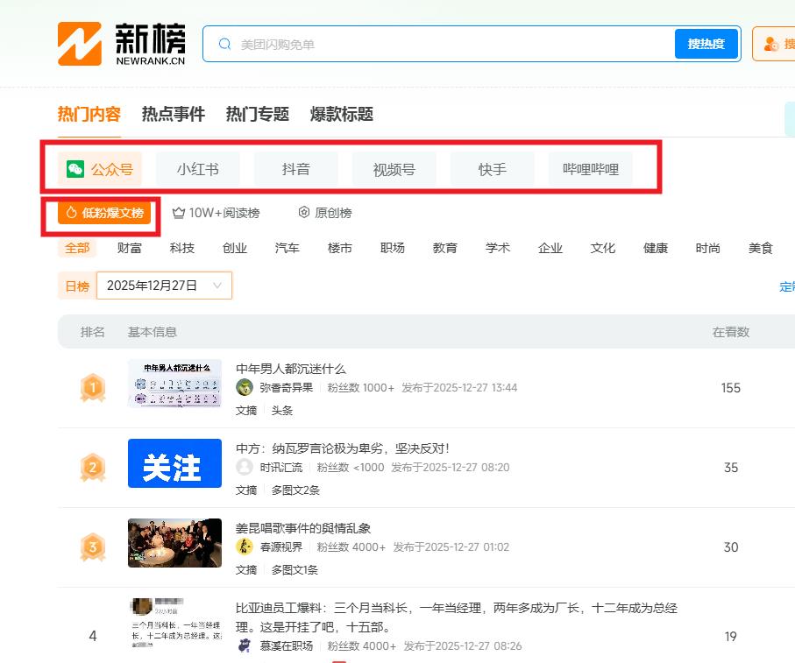This screenshot has height=663, width=795.
Task: Click the badge icon beside 原创榜
Action: tap(303, 212)
